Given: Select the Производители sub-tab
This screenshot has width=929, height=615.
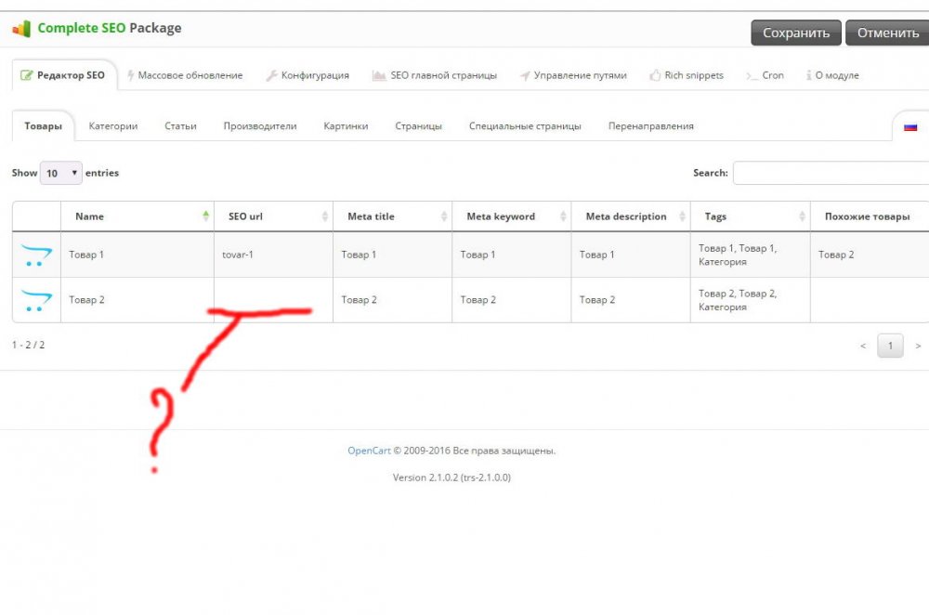Looking at the screenshot, I should click(260, 125).
